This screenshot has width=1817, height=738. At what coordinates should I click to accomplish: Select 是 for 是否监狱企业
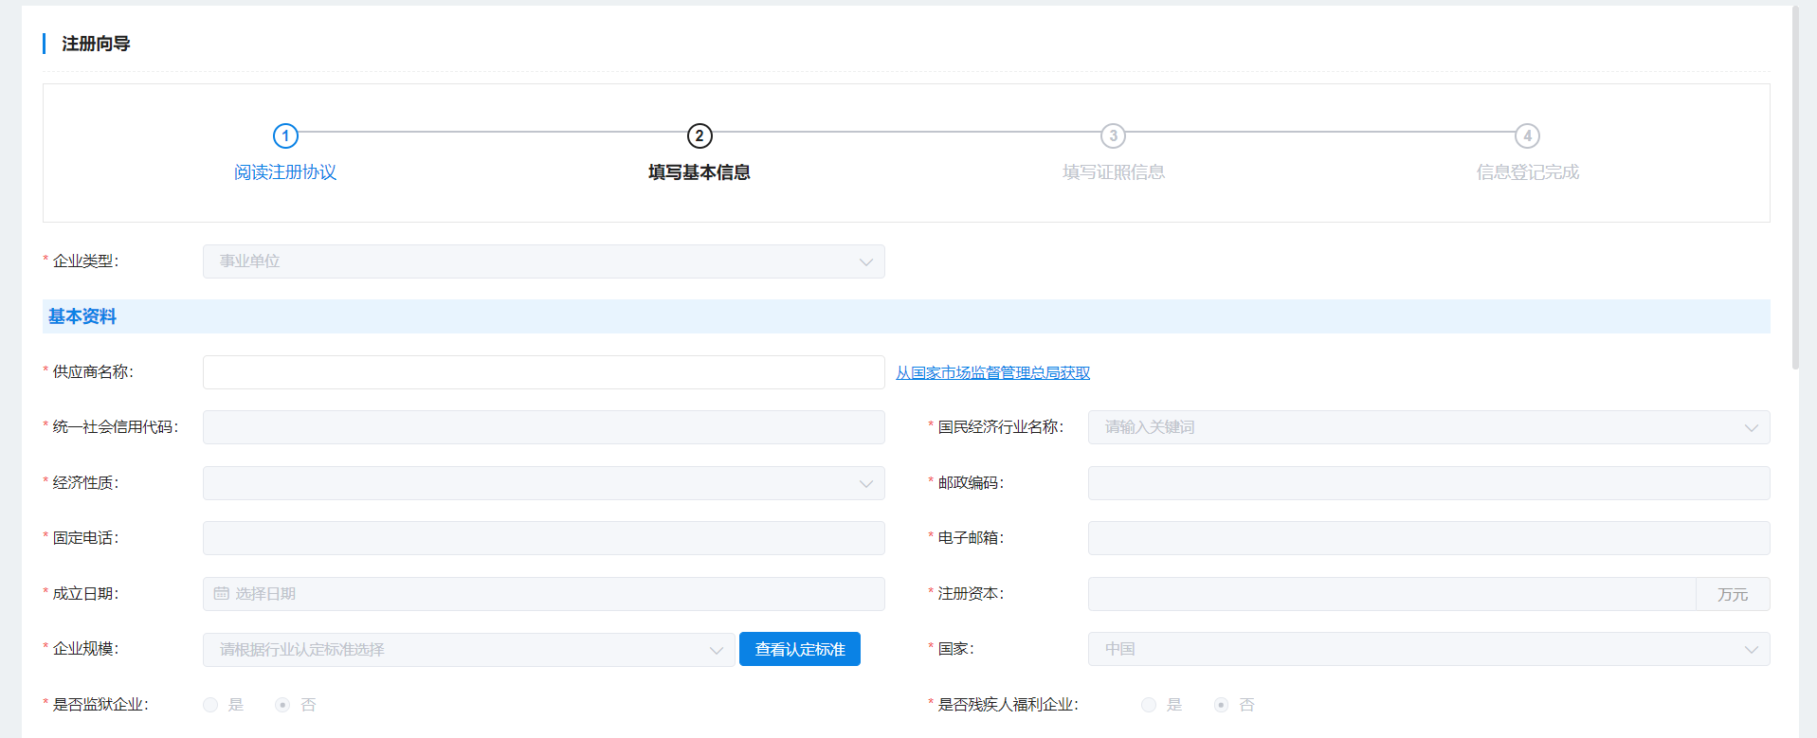(x=210, y=705)
